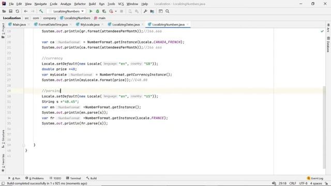Change line separator via CRLF

(x=293, y=183)
